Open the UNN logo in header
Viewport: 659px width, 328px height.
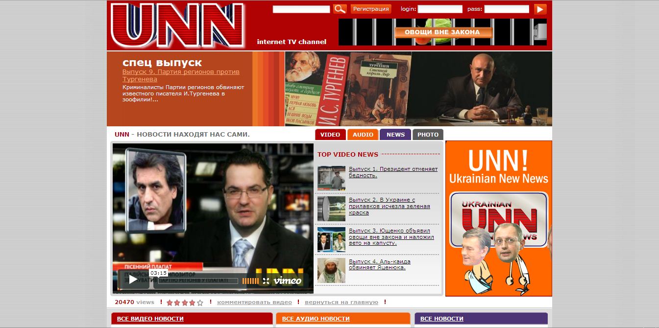click(177, 25)
